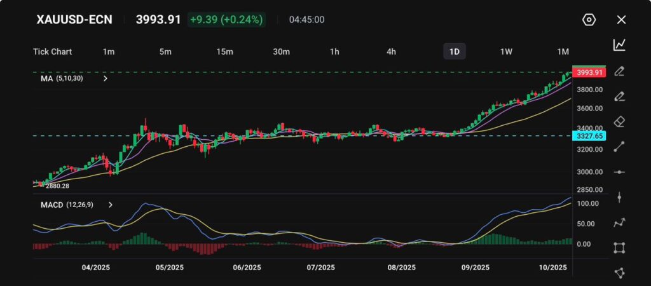Switch to Tick Chart view
The width and height of the screenshot is (651, 286).
point(52,51)
